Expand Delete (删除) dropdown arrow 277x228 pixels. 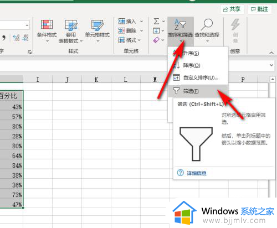point(141,30)
